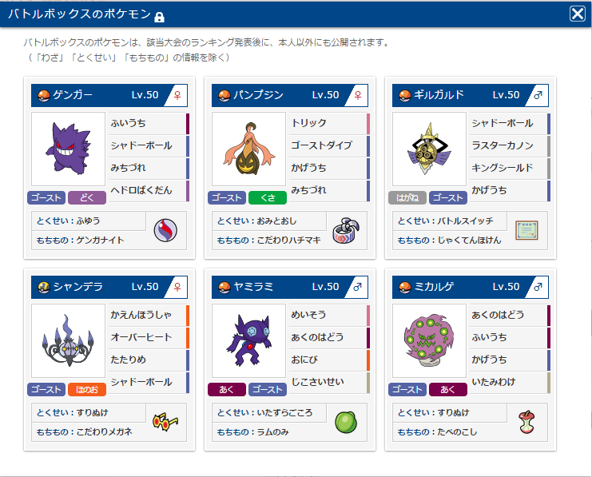Click the green Lum Berry icon
Image resolution: width=592 pixels, height=477 pixels.
346,422
